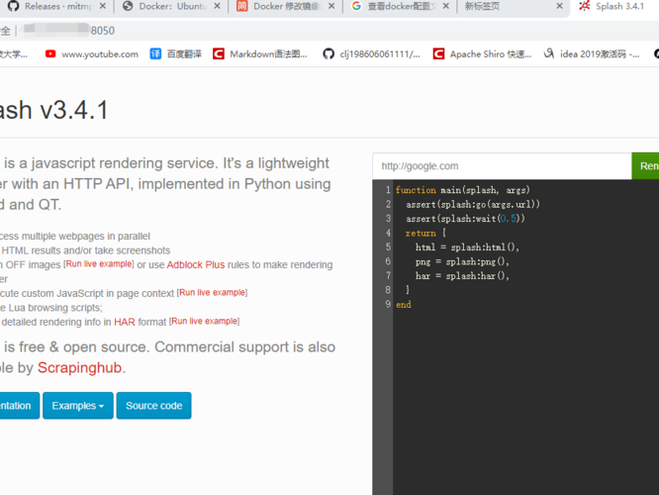Open the idea 2019激活码 bookmark

pos(592,54)
